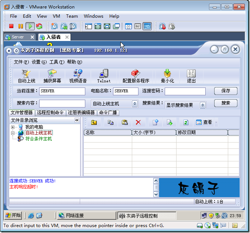Collapse the 自动上线主机 tree node

[13, 133]
